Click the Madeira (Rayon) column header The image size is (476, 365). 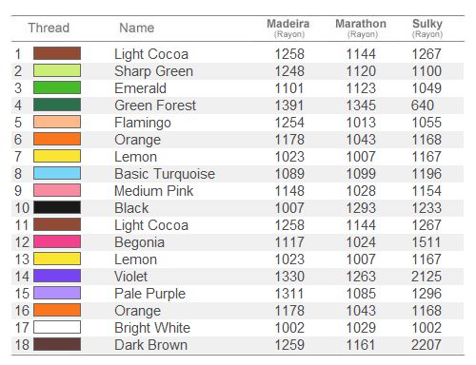(288, 29)
